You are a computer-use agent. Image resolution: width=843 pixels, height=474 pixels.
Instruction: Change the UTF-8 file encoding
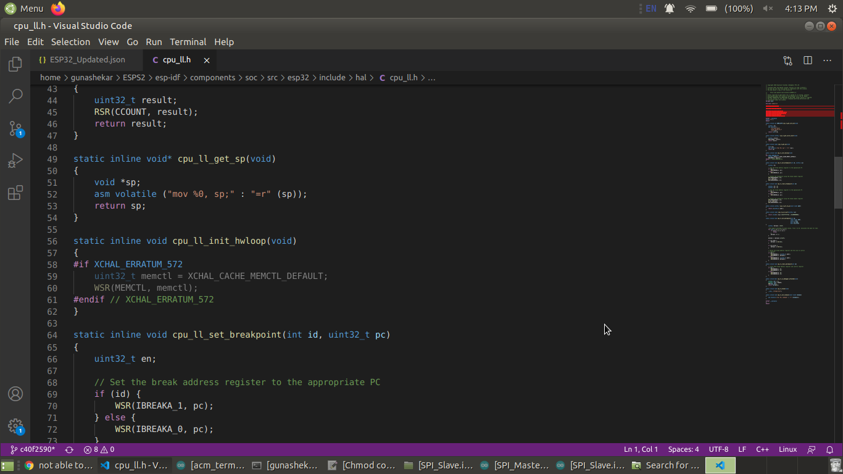(x=718, y=450)
